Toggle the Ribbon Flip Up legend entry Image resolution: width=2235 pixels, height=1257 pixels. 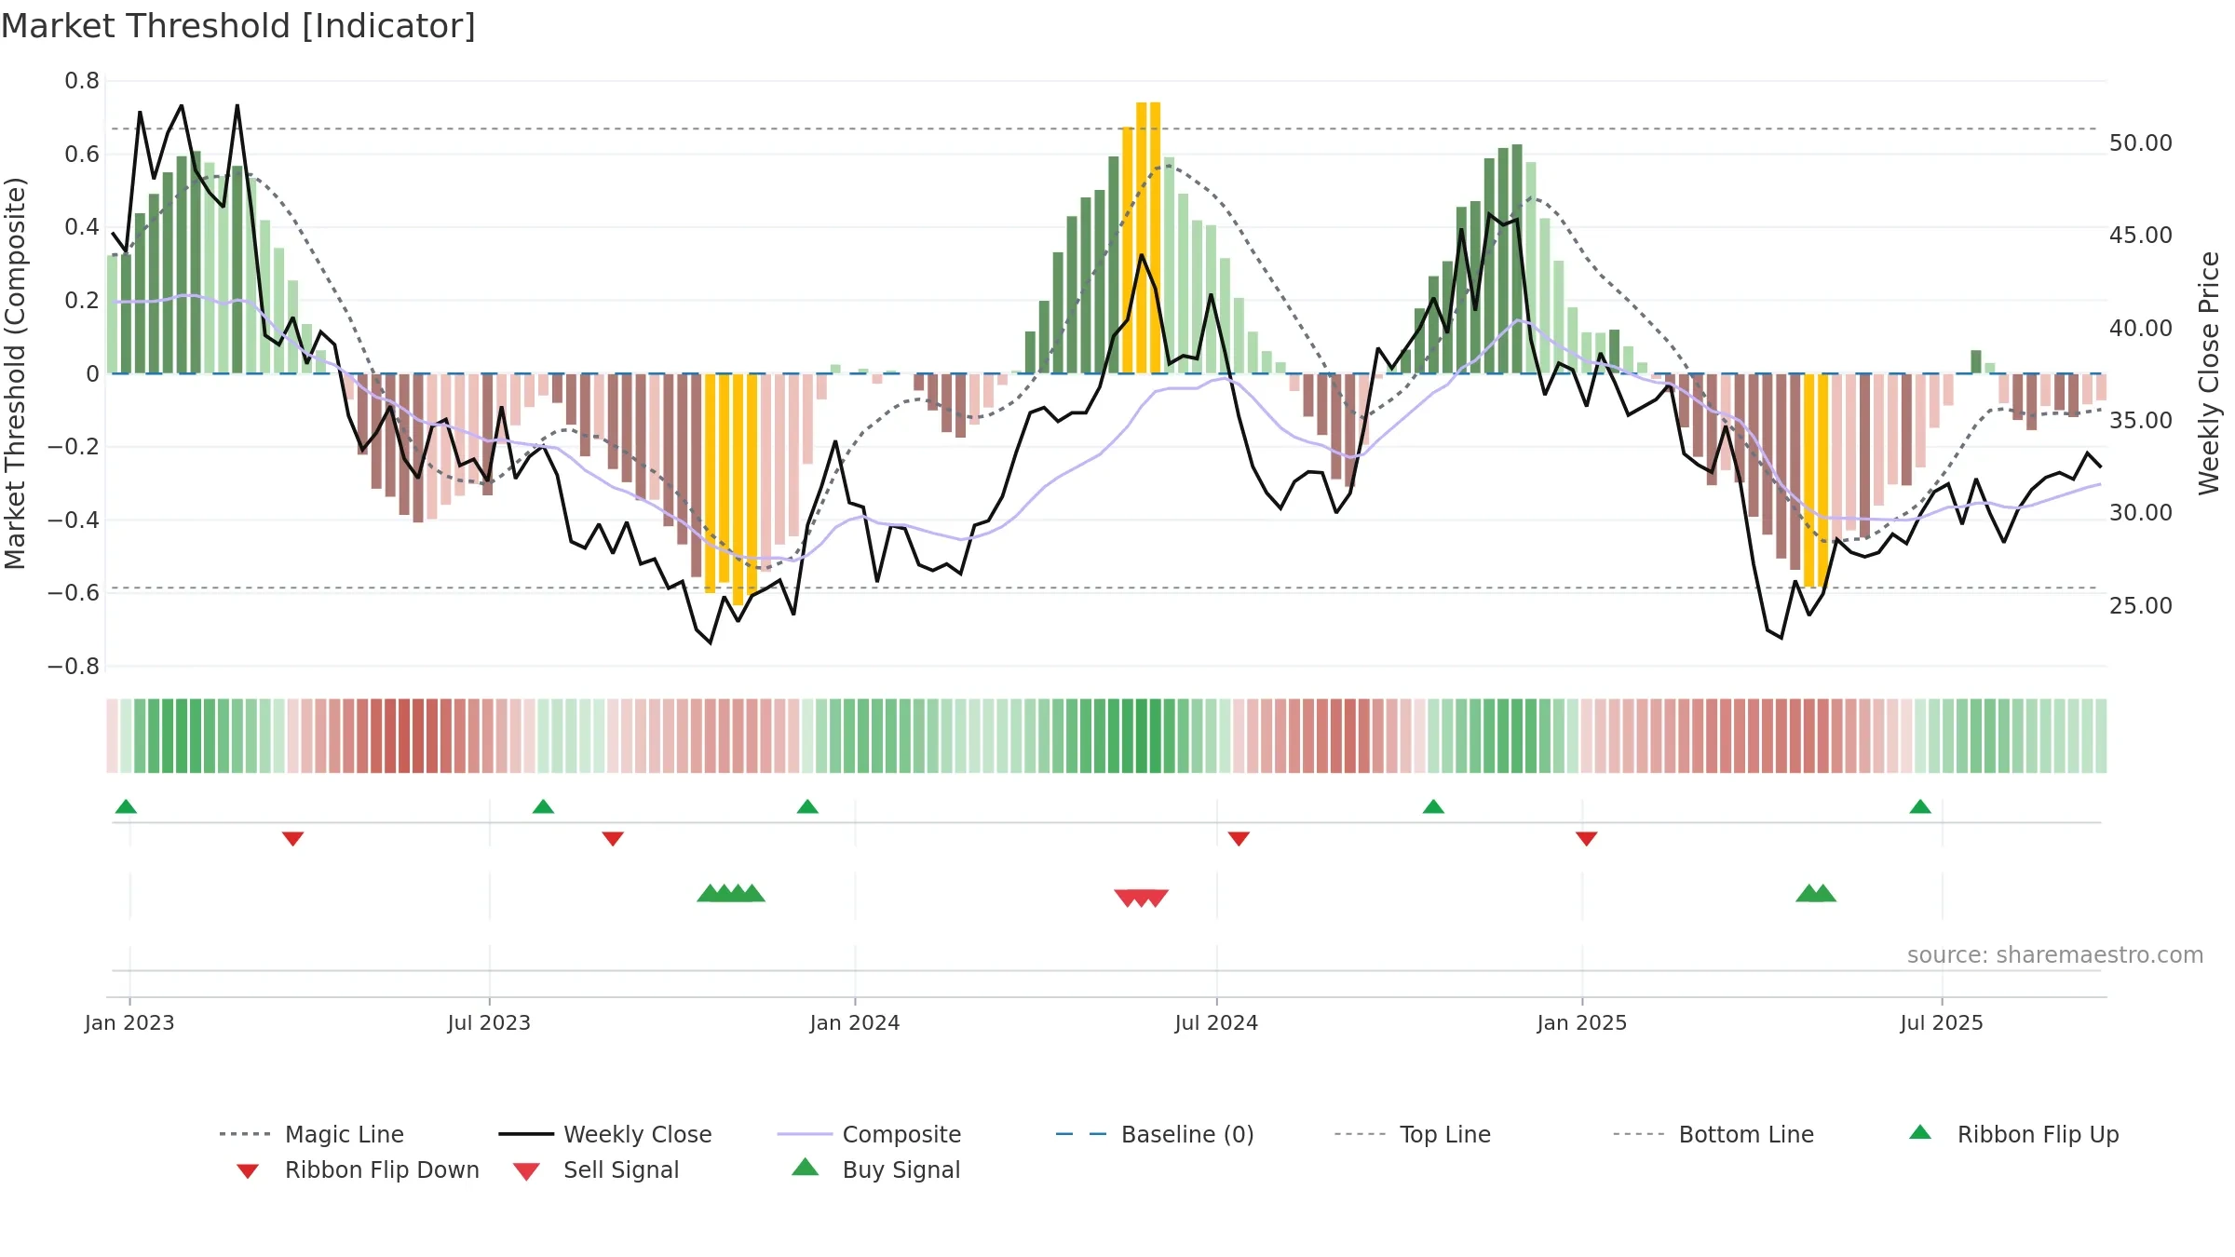coord(2013,1134)
